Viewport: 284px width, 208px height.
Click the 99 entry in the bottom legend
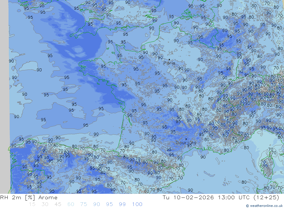[x=122, y=204]
